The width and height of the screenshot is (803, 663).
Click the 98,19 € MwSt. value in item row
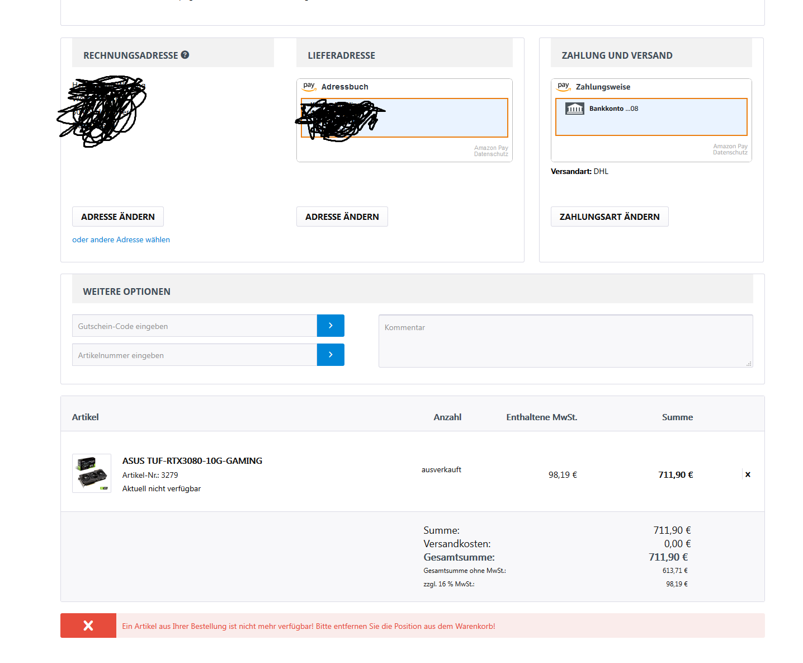[x=563, y=474]
